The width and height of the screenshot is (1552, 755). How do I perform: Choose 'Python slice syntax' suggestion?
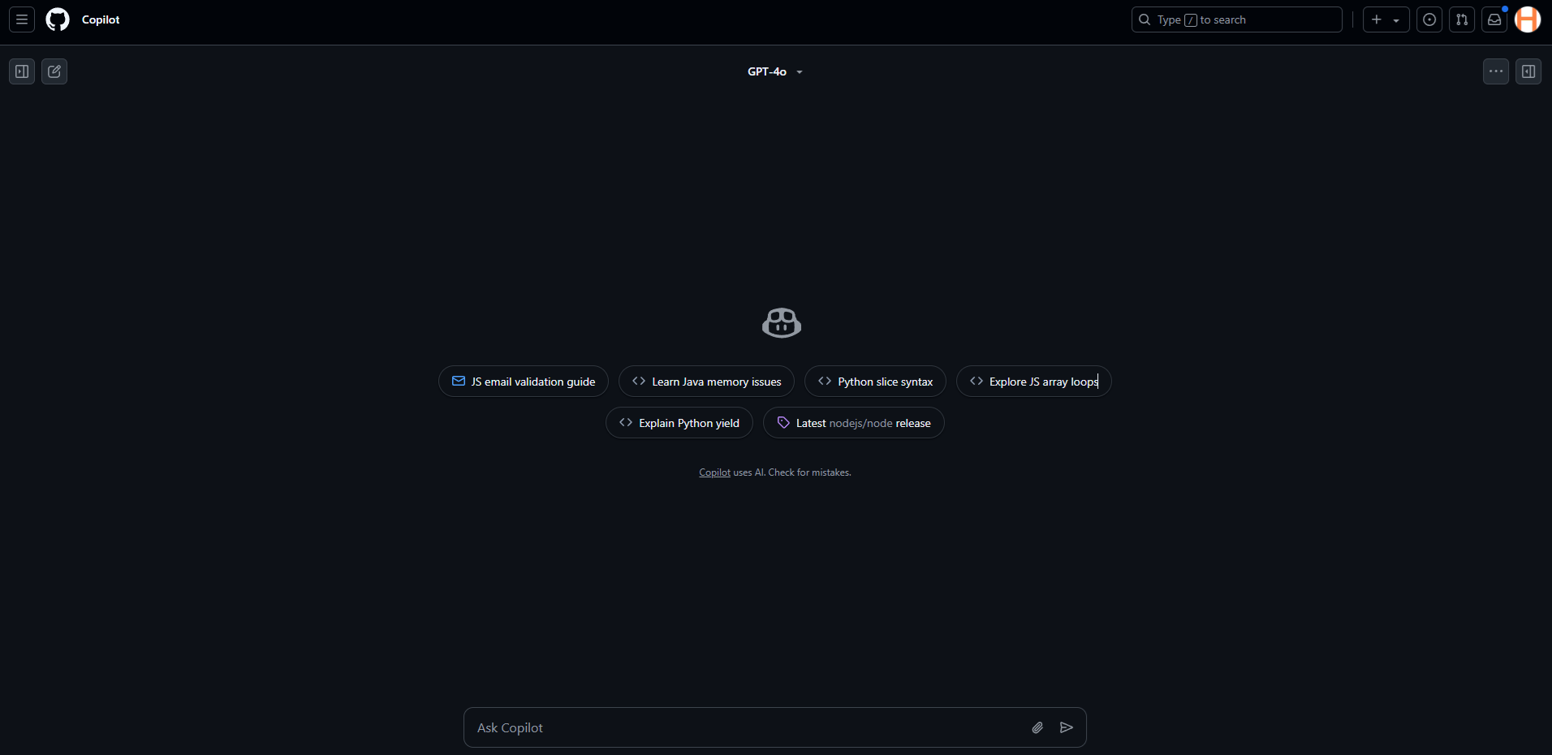pyautogui.click(x=875, y=382)
